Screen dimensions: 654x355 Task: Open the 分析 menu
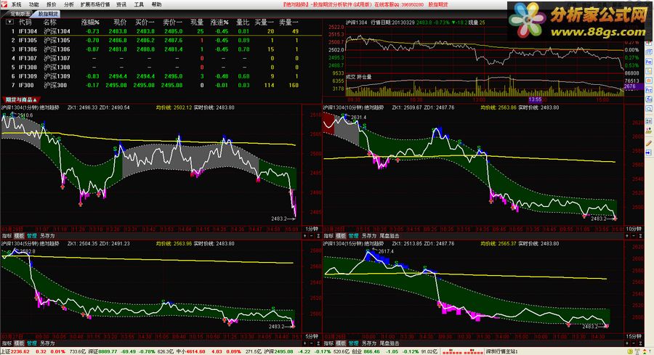click(x=69, y=4)
